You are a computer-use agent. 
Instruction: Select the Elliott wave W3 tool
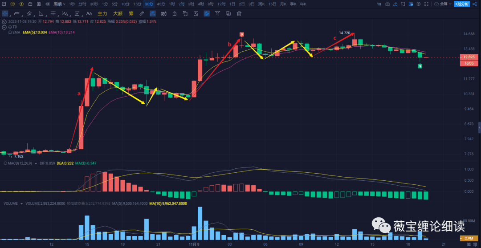click(x=65, y=13)
